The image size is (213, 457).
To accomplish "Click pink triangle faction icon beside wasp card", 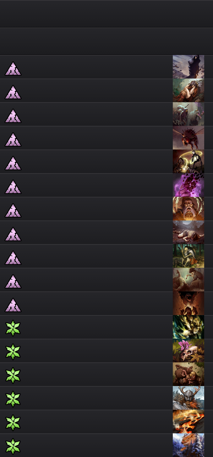I will pyautogui.click(x=13, y=139).
